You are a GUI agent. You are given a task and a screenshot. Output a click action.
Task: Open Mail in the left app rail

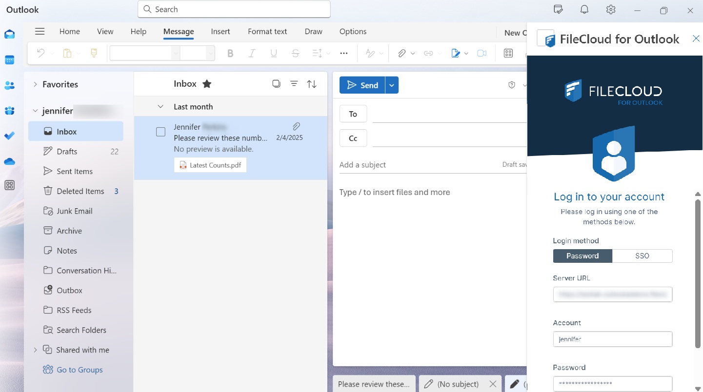tap(9, 34)
